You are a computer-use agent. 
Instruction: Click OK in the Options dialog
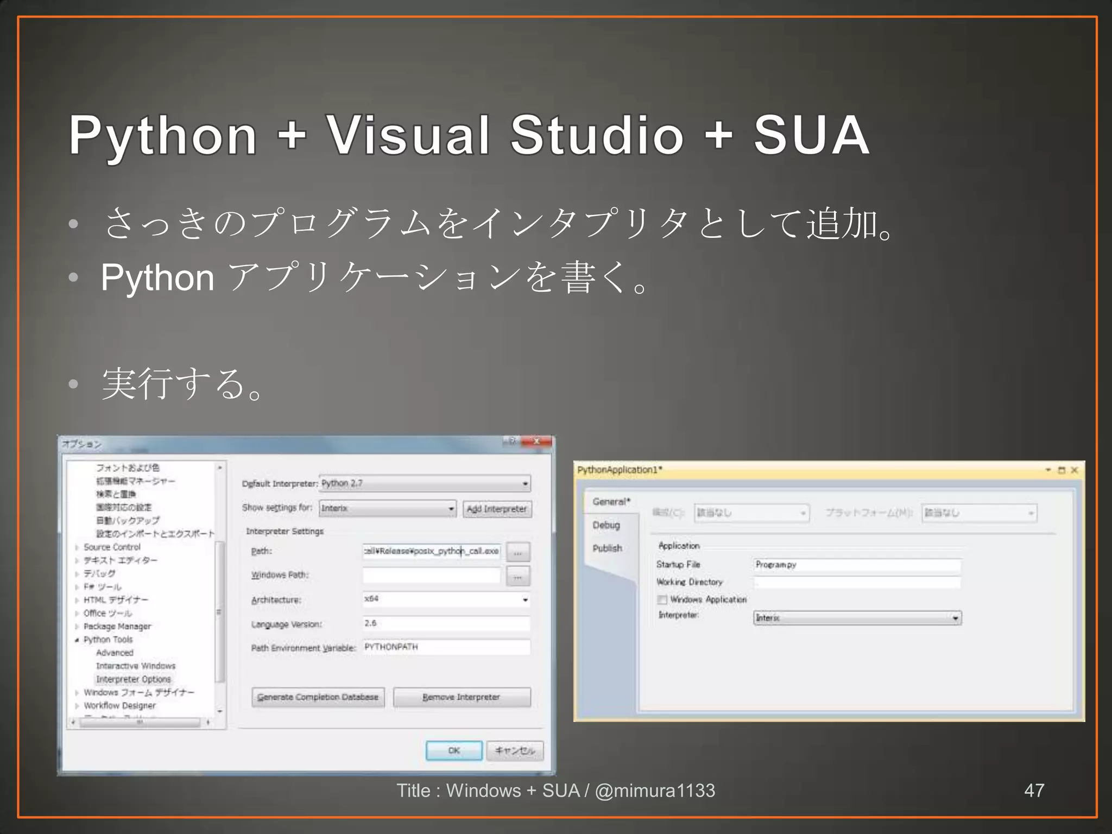pos(454,750)
